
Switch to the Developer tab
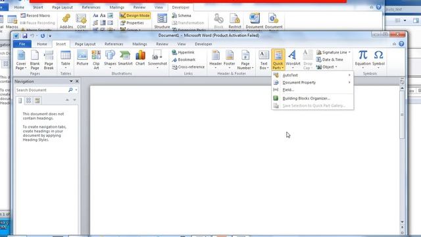203,44
